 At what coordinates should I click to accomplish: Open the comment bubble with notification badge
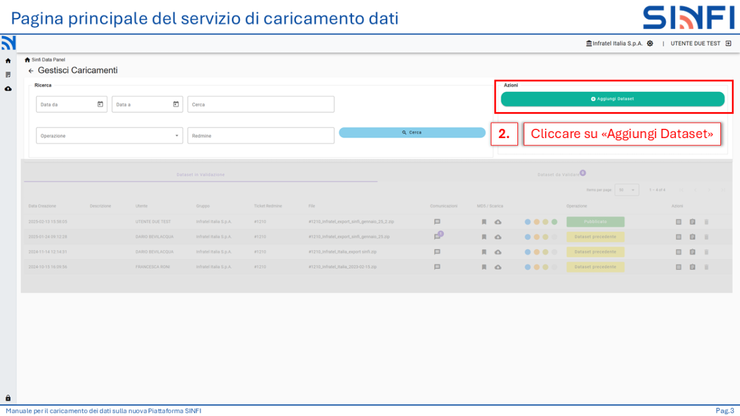(437, 235)
